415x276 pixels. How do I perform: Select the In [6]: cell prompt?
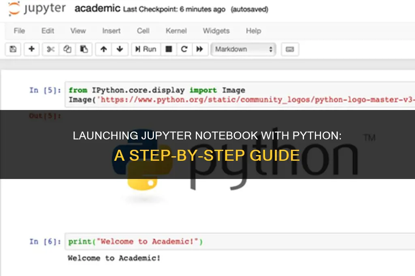(45, 241)
